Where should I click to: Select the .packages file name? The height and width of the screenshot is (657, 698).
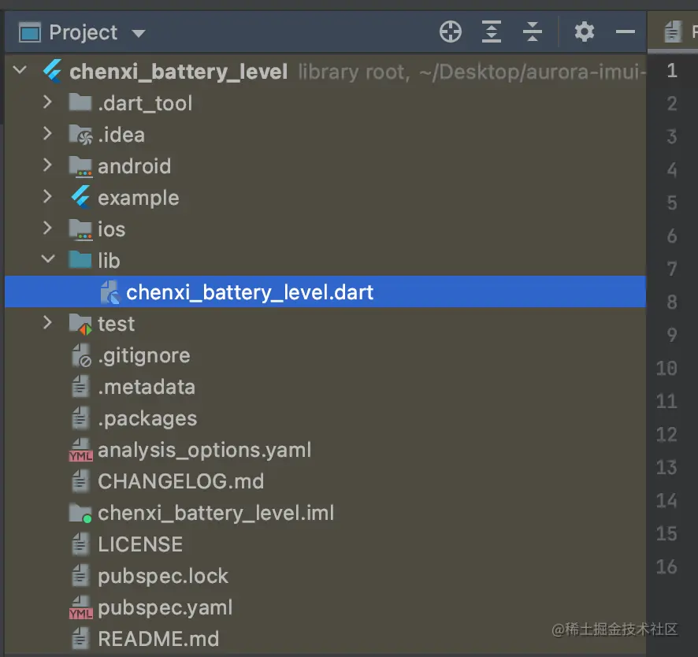click(x=147, y=419)
